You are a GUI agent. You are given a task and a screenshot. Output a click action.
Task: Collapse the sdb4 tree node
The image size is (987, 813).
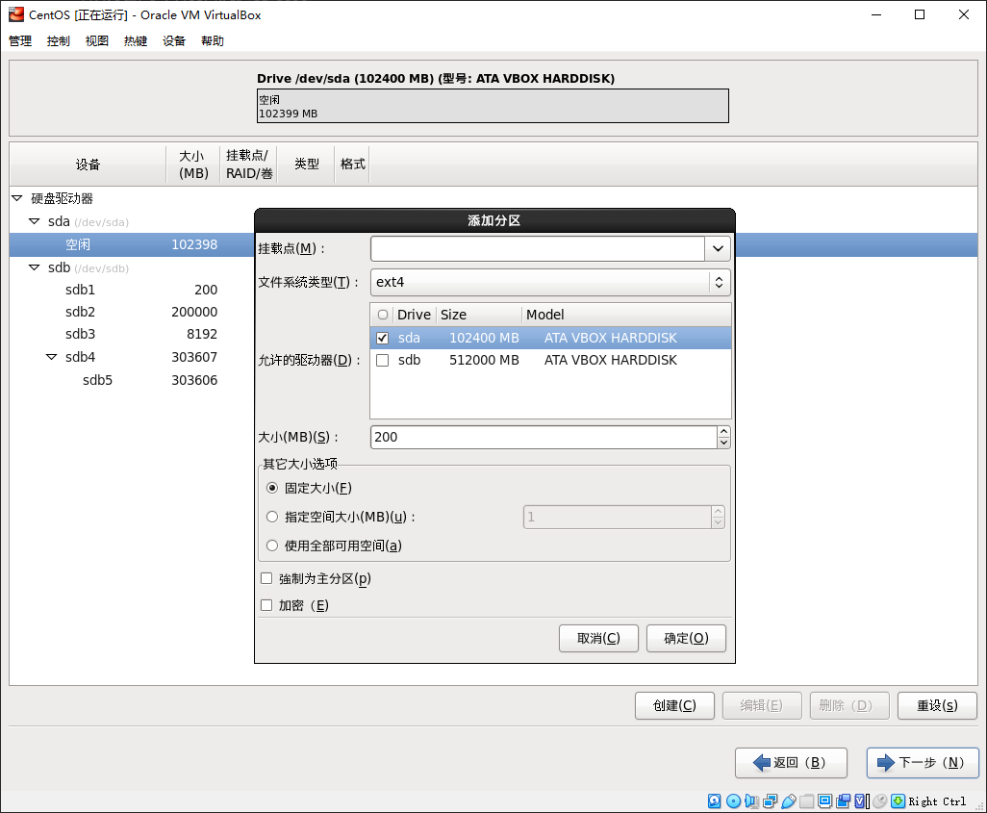click(x=52, y=357)
